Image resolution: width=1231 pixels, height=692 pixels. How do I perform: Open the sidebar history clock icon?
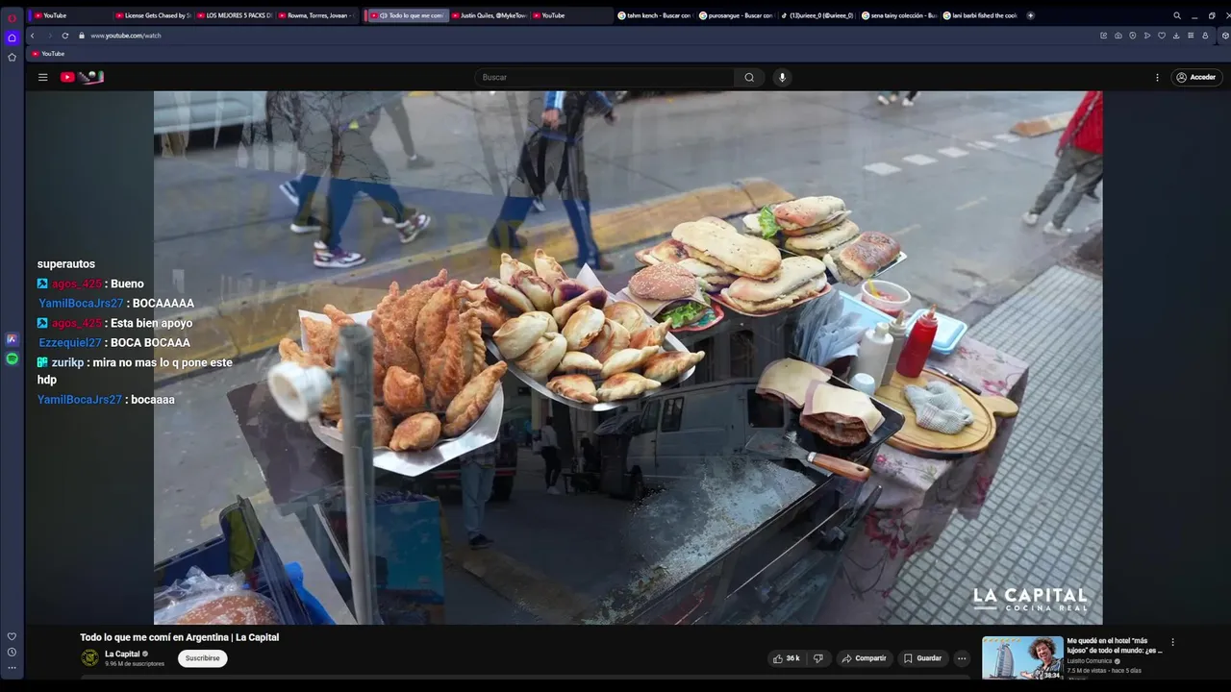[x=12, y=652]
